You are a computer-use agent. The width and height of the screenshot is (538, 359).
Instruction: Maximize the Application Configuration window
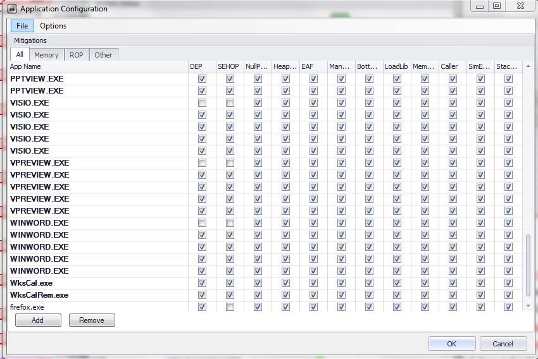coord(496,6)
